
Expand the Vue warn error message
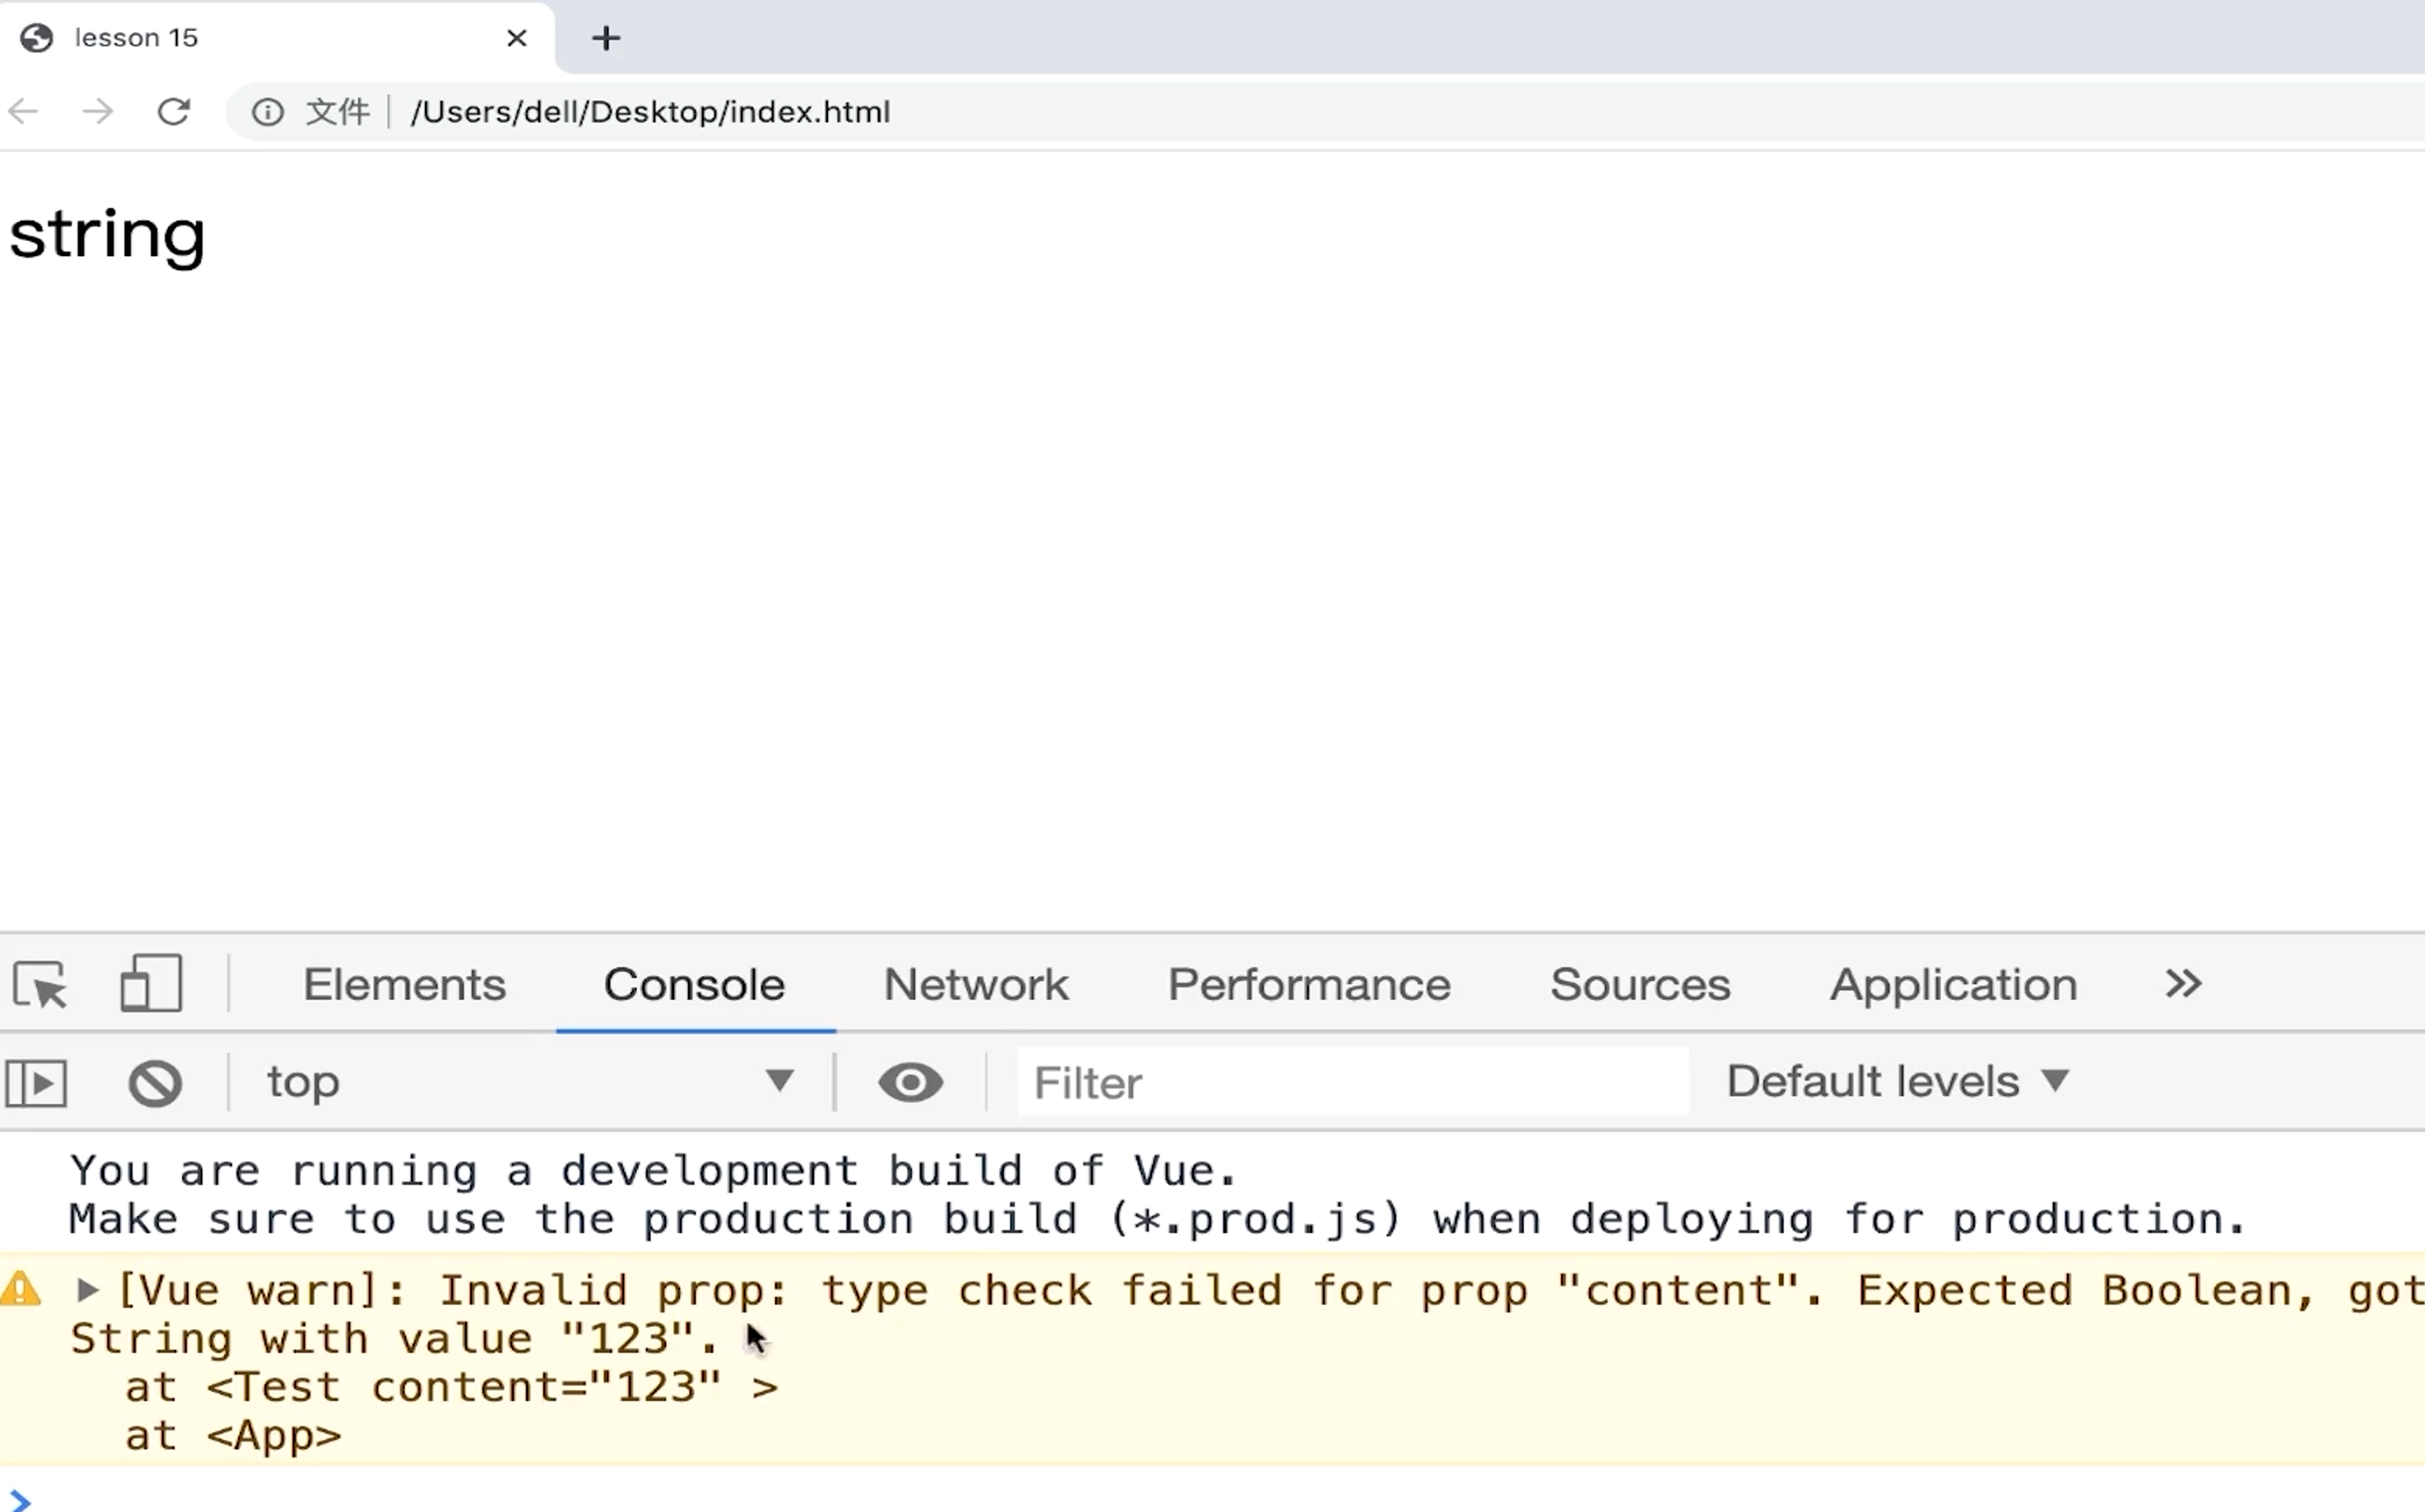pyautogui.click(x=87, y=1288)
